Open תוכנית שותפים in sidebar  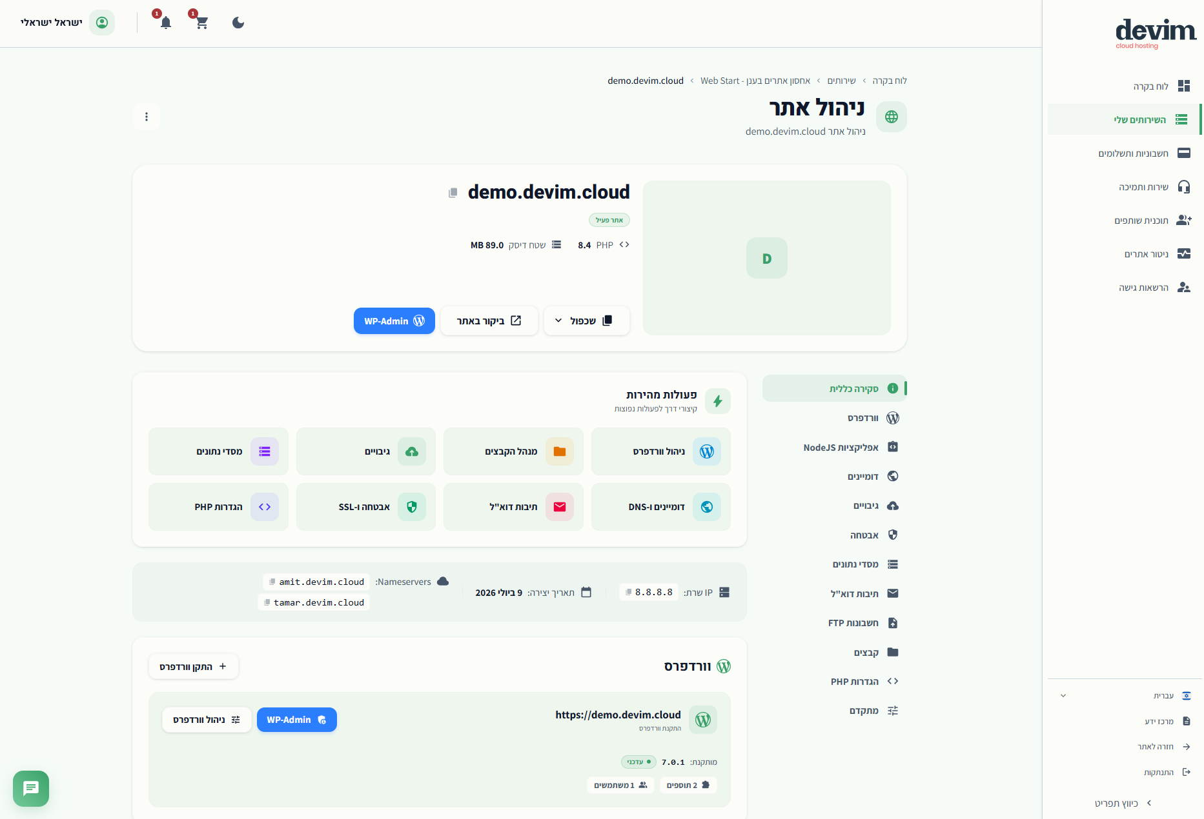[x=1124, y=220]
